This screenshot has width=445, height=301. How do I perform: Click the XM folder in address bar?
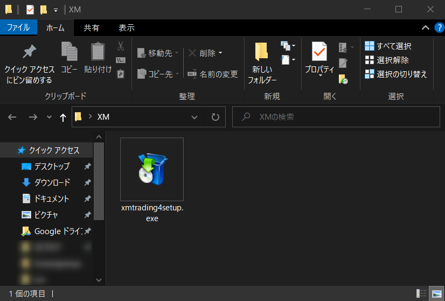click(x=103, y=117)
